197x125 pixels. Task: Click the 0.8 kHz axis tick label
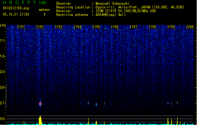(3, 87)
